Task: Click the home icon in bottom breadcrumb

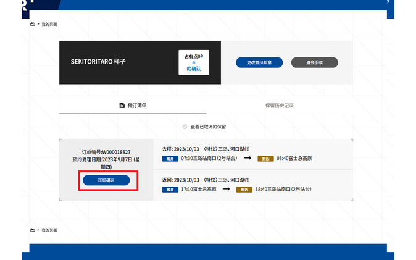Action: click(33, 230)
